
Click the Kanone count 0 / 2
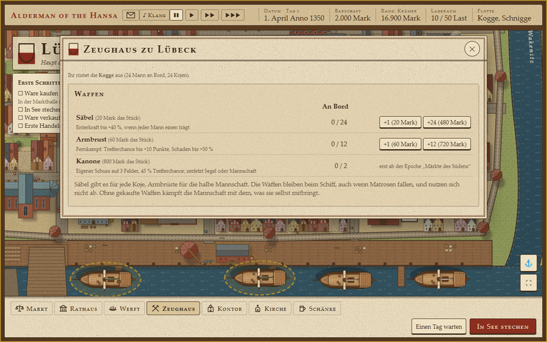(341, 166)
